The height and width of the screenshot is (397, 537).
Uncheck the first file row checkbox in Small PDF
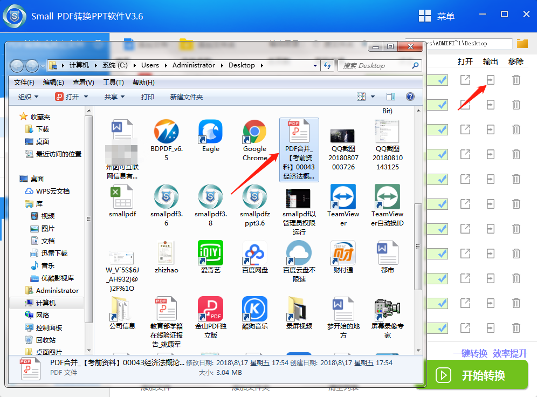click(x=442, y=80)
